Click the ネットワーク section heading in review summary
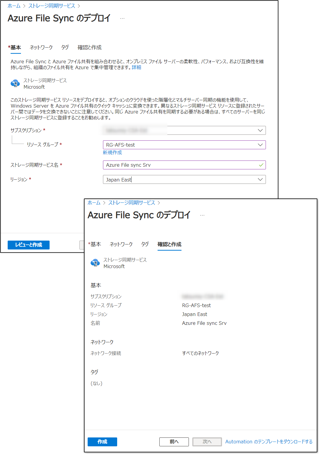 click(102, 342)
